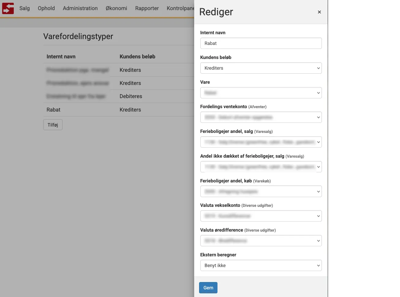Viewport: 400px width, 297px height.
Task: Open the Ophold menu
Action: (46, 8)
